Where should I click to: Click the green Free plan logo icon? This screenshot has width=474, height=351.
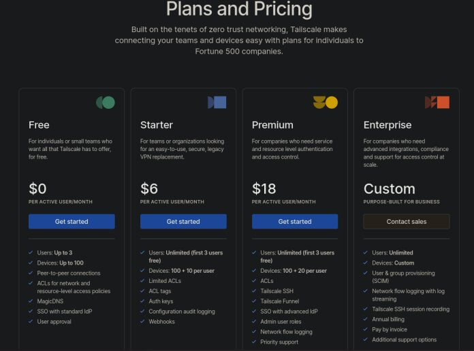105,103
